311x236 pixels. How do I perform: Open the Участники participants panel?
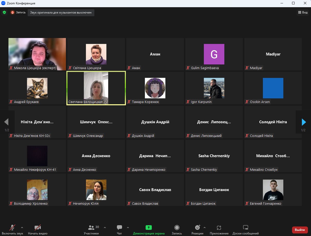(x=91, y=229)
